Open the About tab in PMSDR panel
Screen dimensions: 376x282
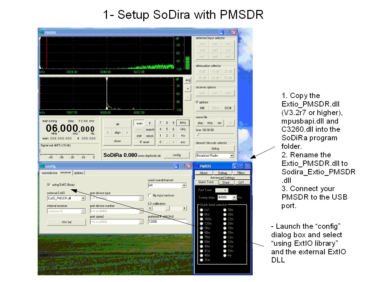pos(204,173)
